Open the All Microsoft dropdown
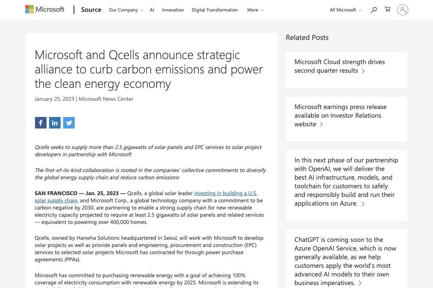This screenshot has width=433, height=288. (x=346, y=10)
